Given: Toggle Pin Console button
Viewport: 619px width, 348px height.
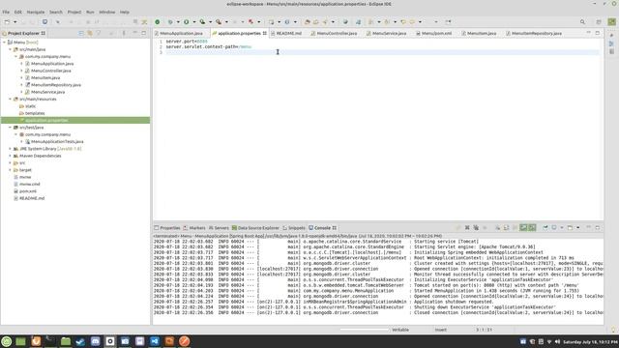Looking at the screenshot, I should click(x=545, y=228).
